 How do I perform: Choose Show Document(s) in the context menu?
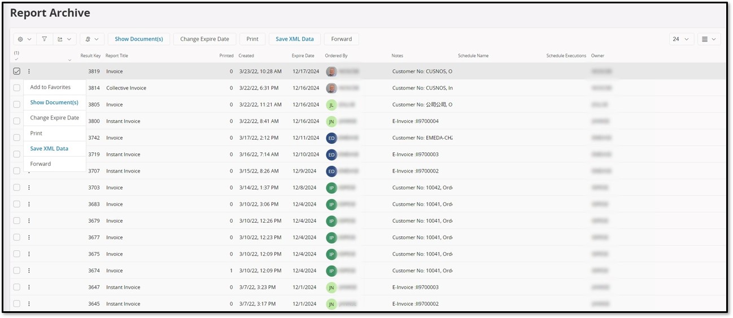coord(54,103)
